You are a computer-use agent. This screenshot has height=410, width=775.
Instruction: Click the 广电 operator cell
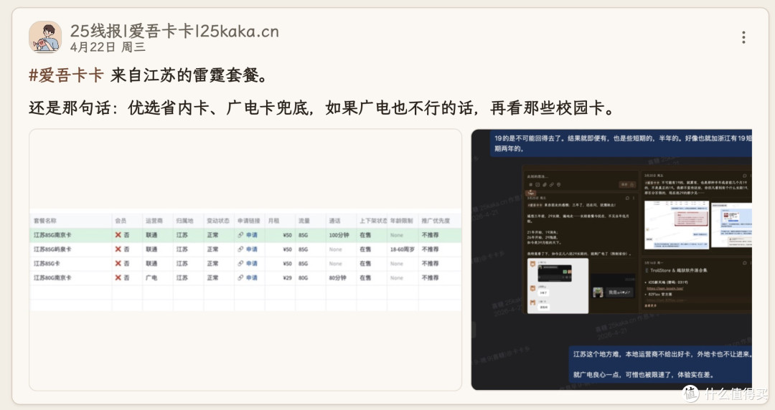coord(151,277)
